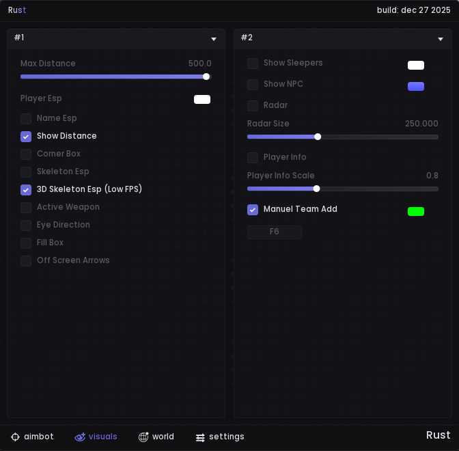Click the Rust title in the top bar
The width and height of the screenshot is (459, 451).
(17, 10)
